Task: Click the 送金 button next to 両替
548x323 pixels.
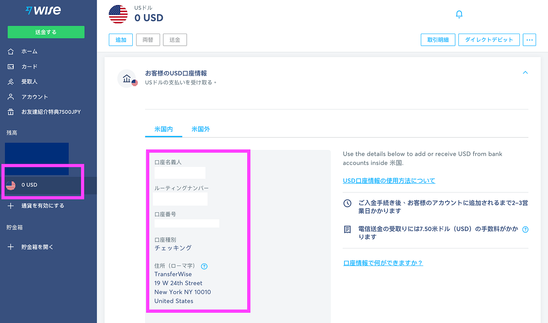Action: point(175,40)
